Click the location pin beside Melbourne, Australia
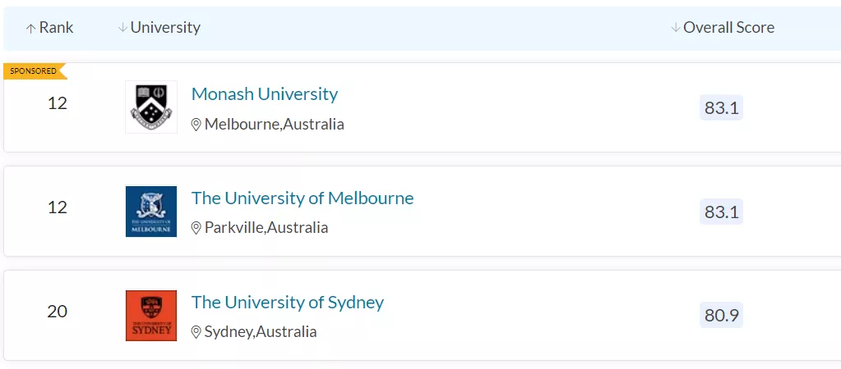This screenshot has width=841, height=369. click(x=196, y=125)
